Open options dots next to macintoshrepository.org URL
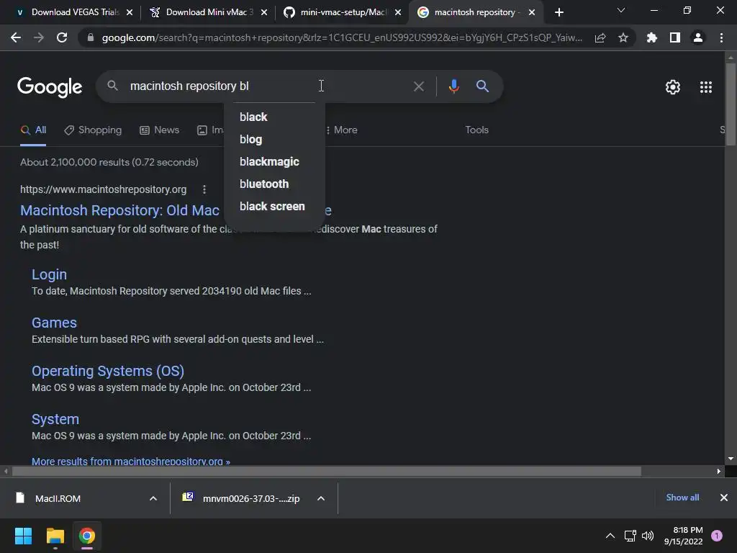 pos(204,189)
